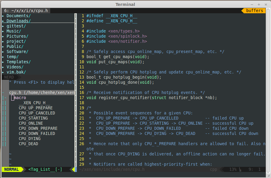Select the CPU_ONLINE tag entry
This screenshot has height=178, width=271.
click(x=31, y=123)
